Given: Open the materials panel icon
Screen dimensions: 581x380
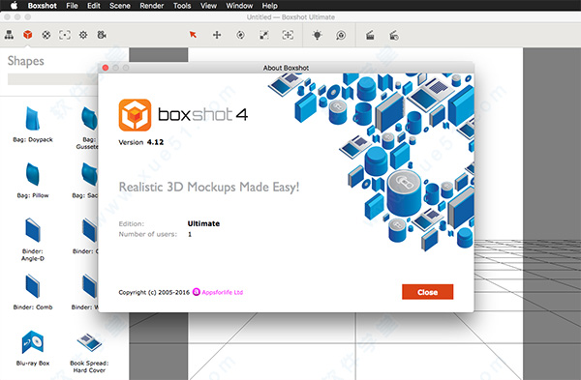Looking at the screenshot, I should click(x=46, y=35).
